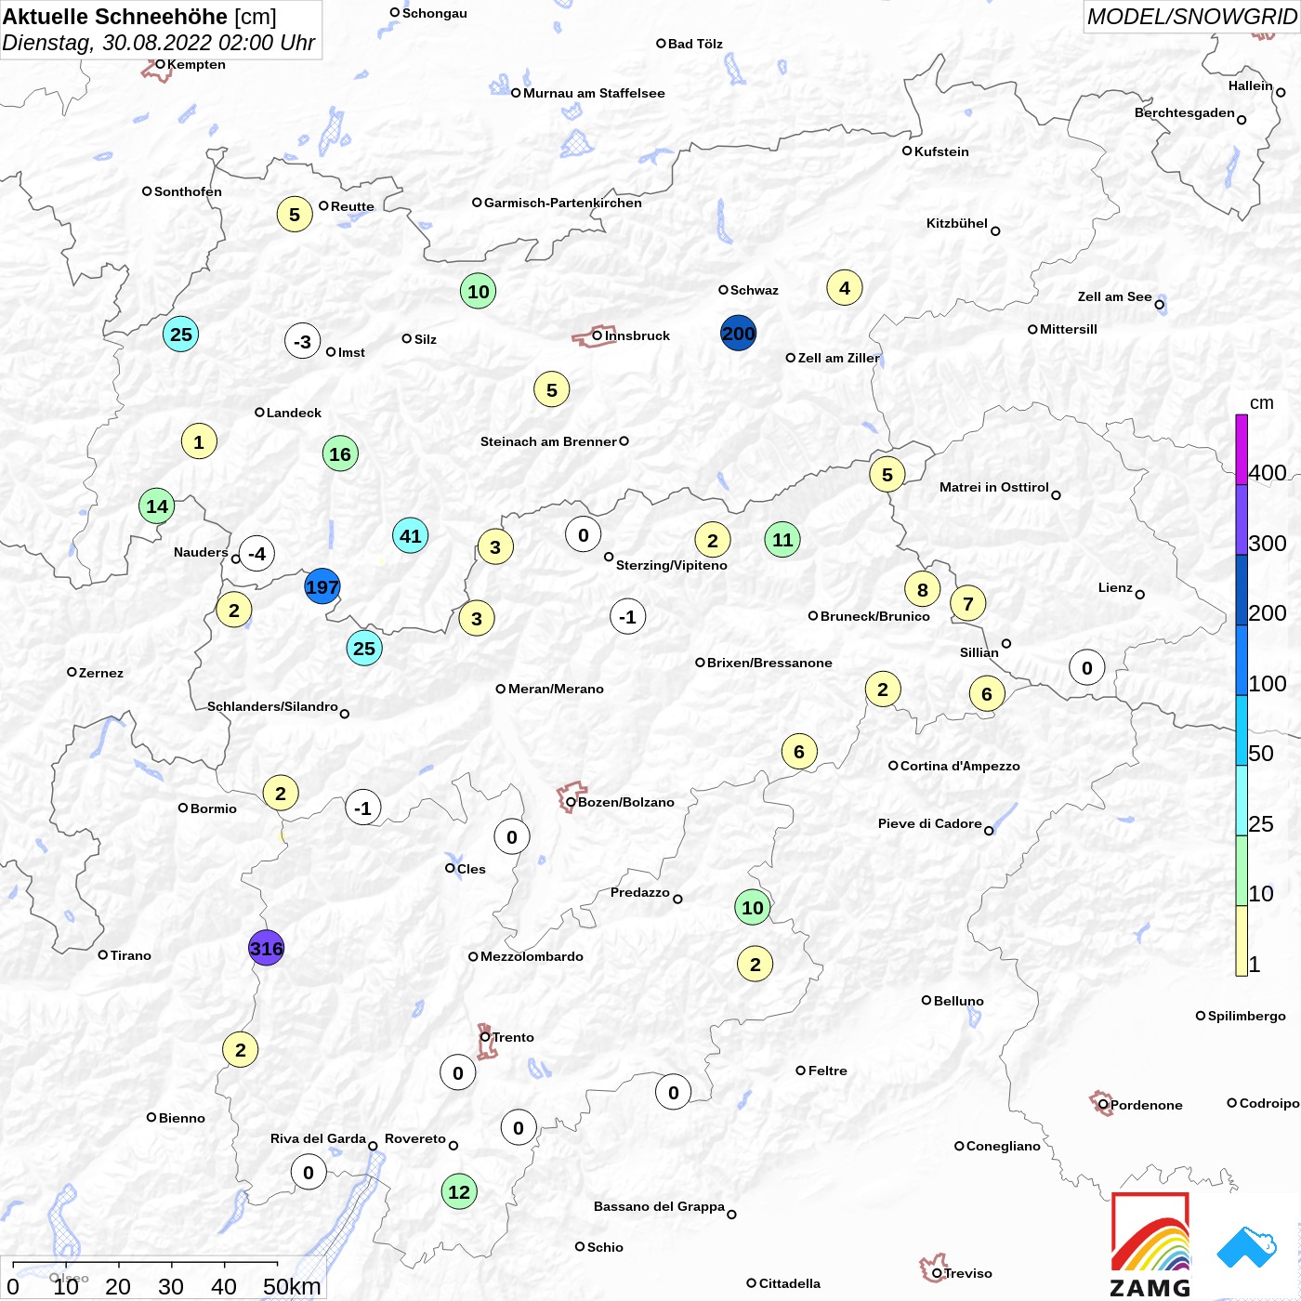Select the Bozen/Bolzano city label
The height and width of the screenshot is (1301, 1301).
coord(626,802)
